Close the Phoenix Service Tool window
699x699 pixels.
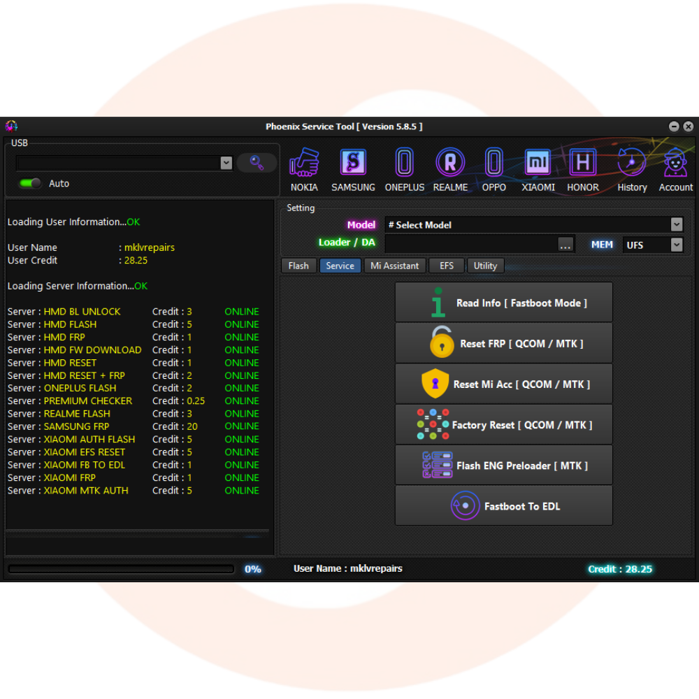click(689, 127)
